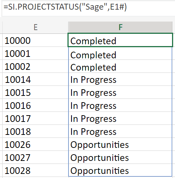Select cell with value 10001
The image size is (175, 178).
tap(35, 53)
